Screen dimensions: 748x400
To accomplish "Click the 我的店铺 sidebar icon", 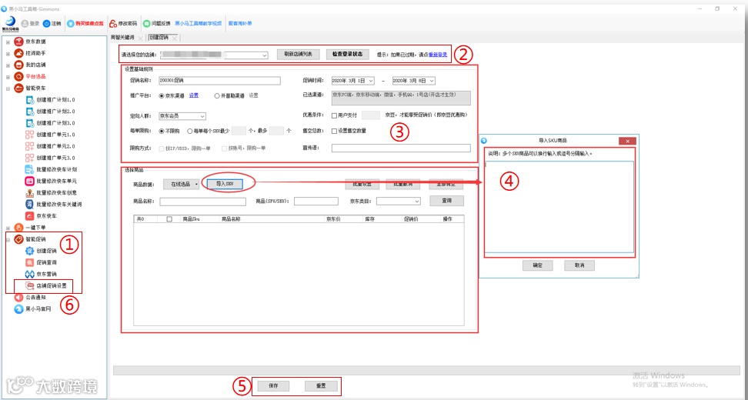I will click(x=18, y=65).
